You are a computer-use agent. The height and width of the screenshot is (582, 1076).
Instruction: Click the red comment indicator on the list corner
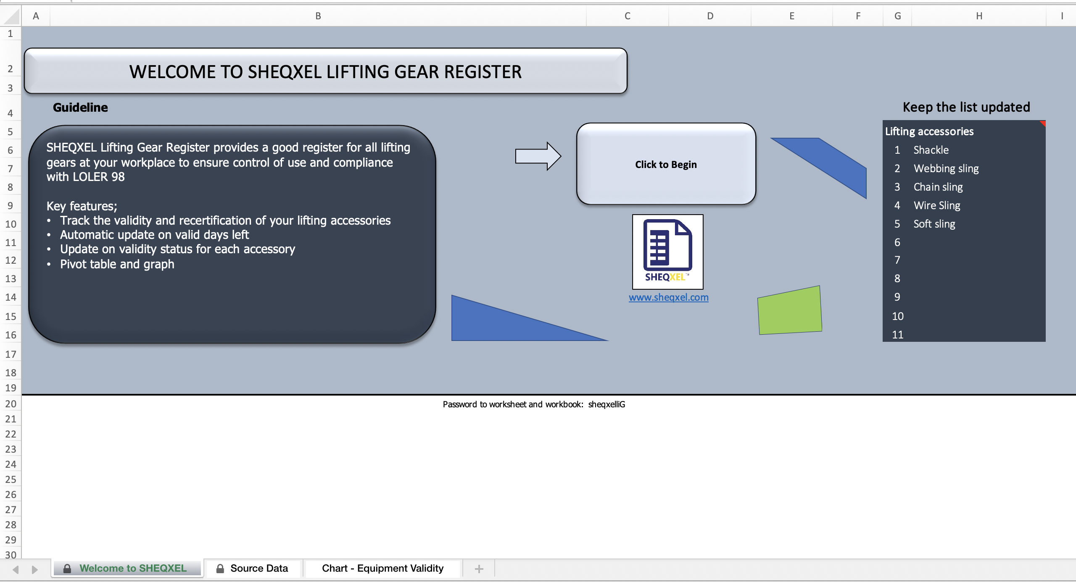coord(1042,123)
